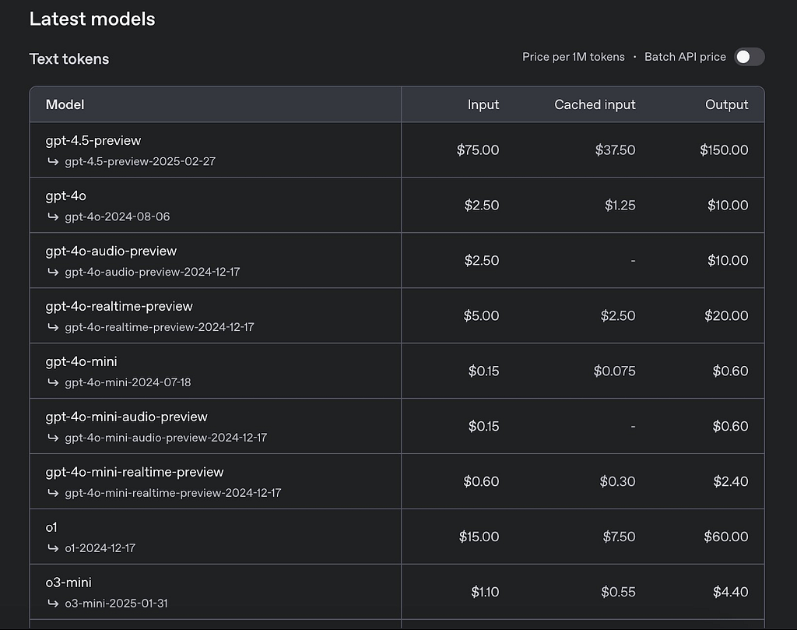Viewport: 797px width, 630px height.
Task: Click the Latest models heading
Action: click(92, 19)
